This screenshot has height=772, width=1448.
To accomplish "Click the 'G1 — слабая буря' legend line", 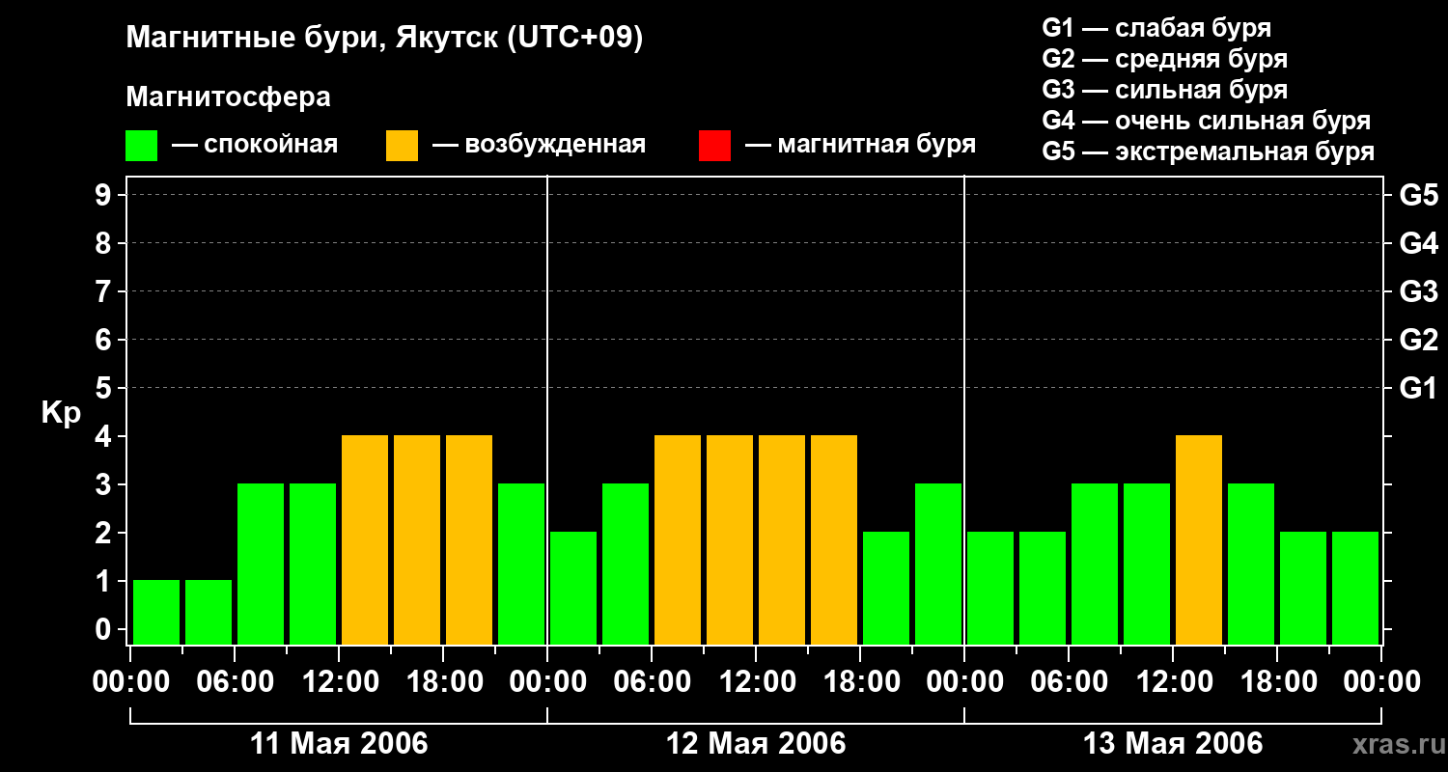I will point(1156,28).
